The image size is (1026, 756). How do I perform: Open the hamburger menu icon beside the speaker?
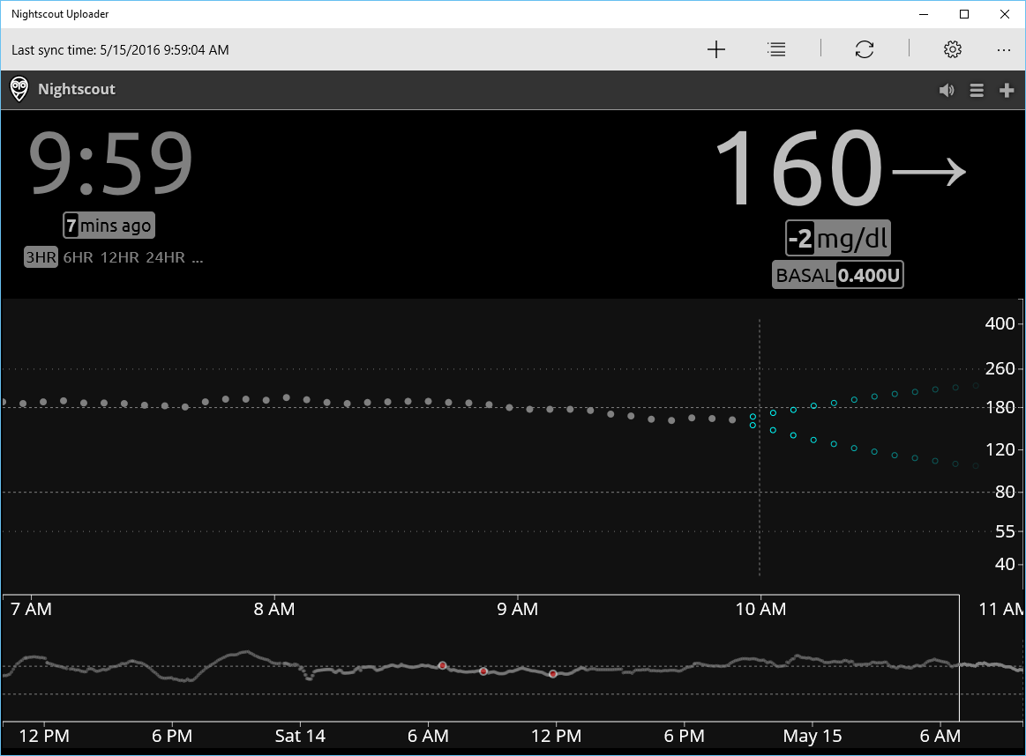click(977, 89)
